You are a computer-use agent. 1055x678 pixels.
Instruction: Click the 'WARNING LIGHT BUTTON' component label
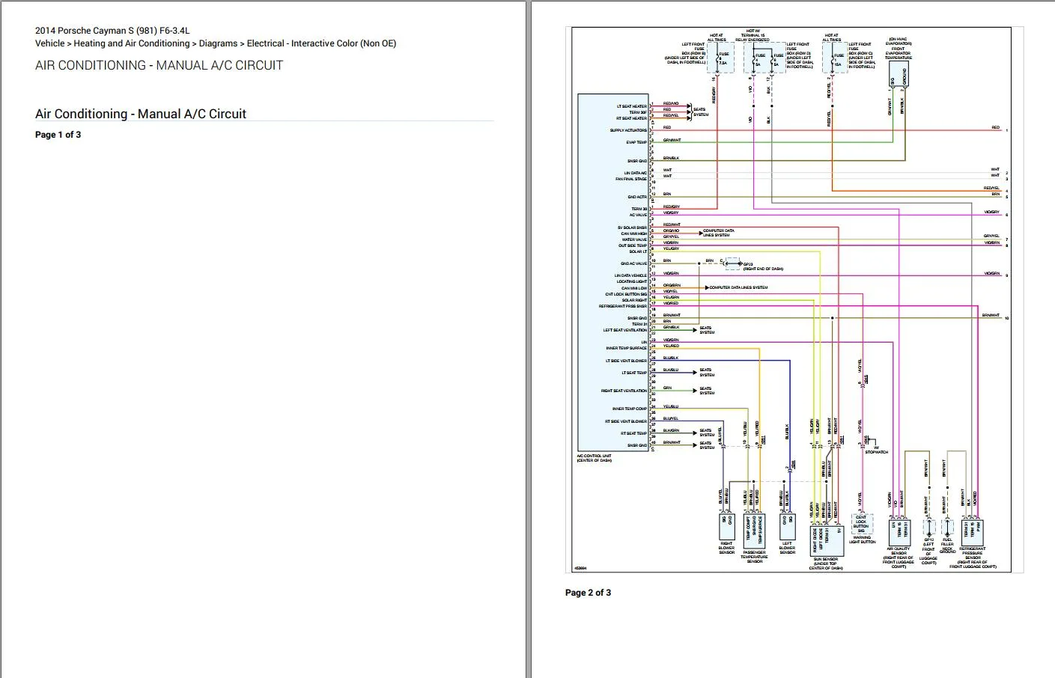(x=863, y=540)
